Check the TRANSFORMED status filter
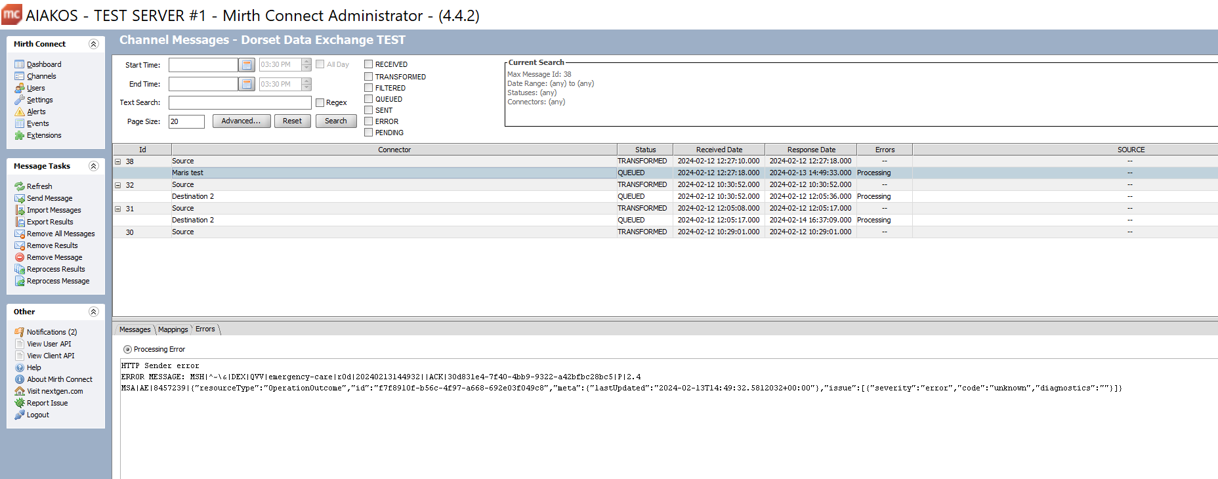Screen dimensions: 1218x479 [x=369, y=77]
